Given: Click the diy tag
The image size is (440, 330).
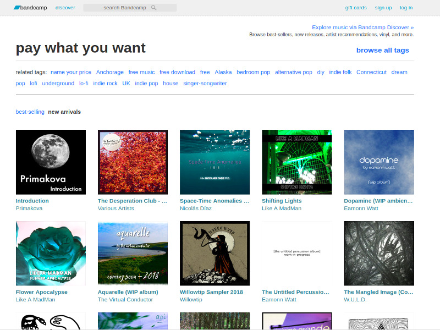Looking at the screenshot, I should pyautogui.click(x=321, y=72).
